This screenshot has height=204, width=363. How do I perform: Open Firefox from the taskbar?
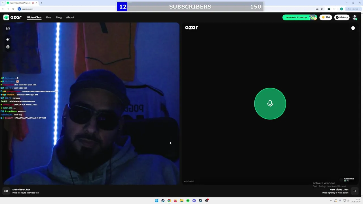(175, 201)
